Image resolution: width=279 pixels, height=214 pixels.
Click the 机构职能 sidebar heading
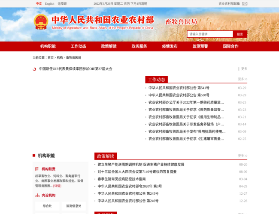(46, 156)
